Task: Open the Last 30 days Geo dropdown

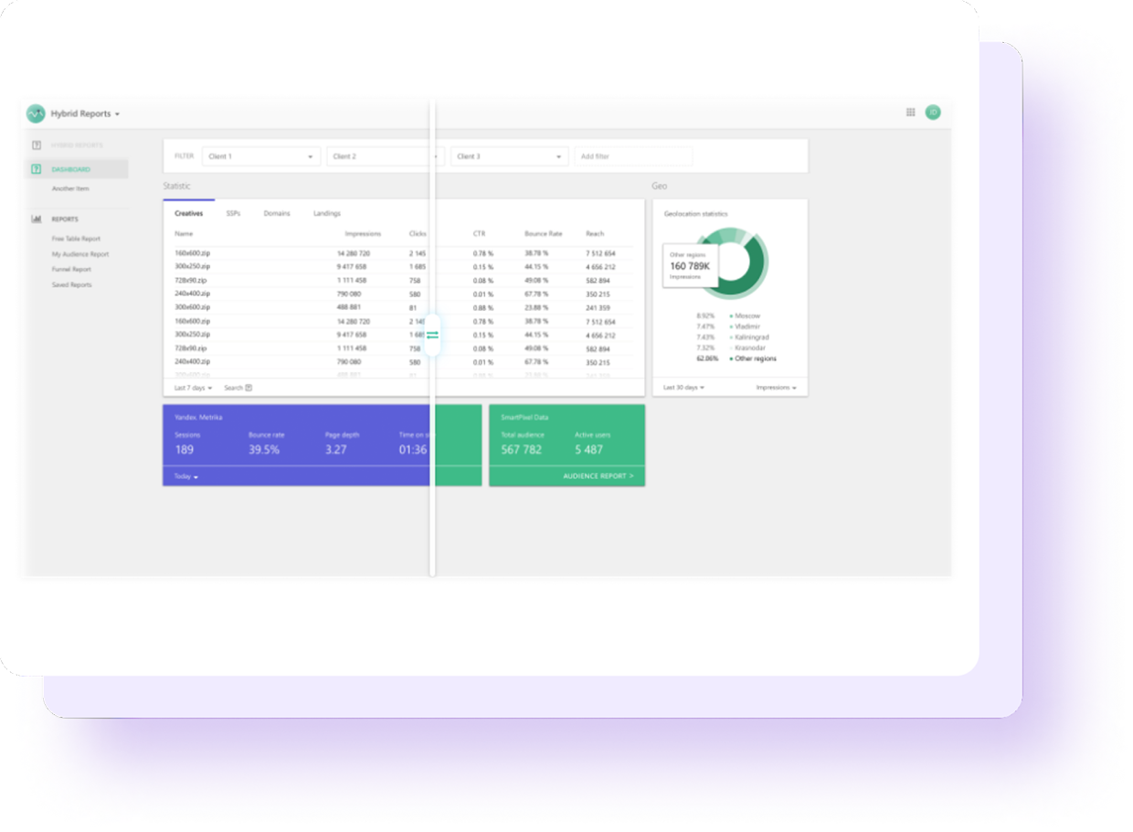Action: click(683, 388)
